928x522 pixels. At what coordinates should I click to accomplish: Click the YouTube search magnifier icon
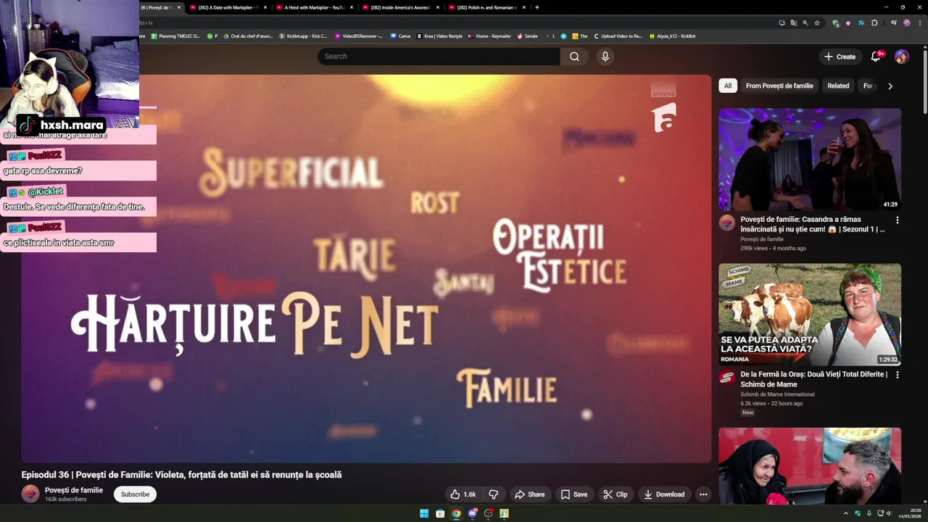click(x=574, y=57)
